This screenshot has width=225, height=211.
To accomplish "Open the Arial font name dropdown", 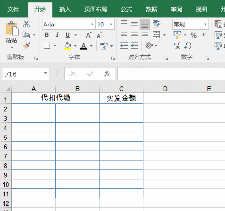I will click(x=92, y=24).
